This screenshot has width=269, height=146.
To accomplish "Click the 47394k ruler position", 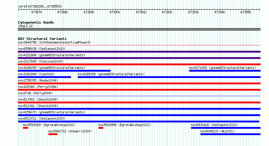I will [x=220, y=12].
